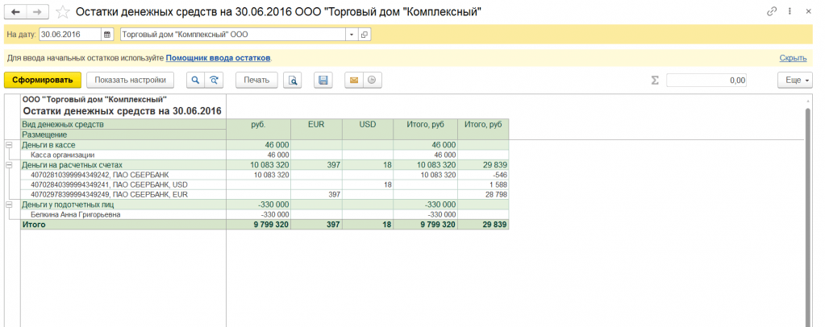
Task: Open the Еще dropdown menu
Action: click(x=794, y=80)
